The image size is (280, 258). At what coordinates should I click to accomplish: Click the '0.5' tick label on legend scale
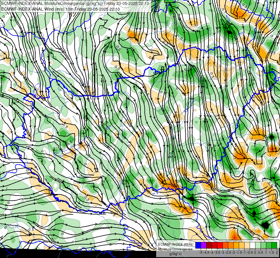point(261,253)
